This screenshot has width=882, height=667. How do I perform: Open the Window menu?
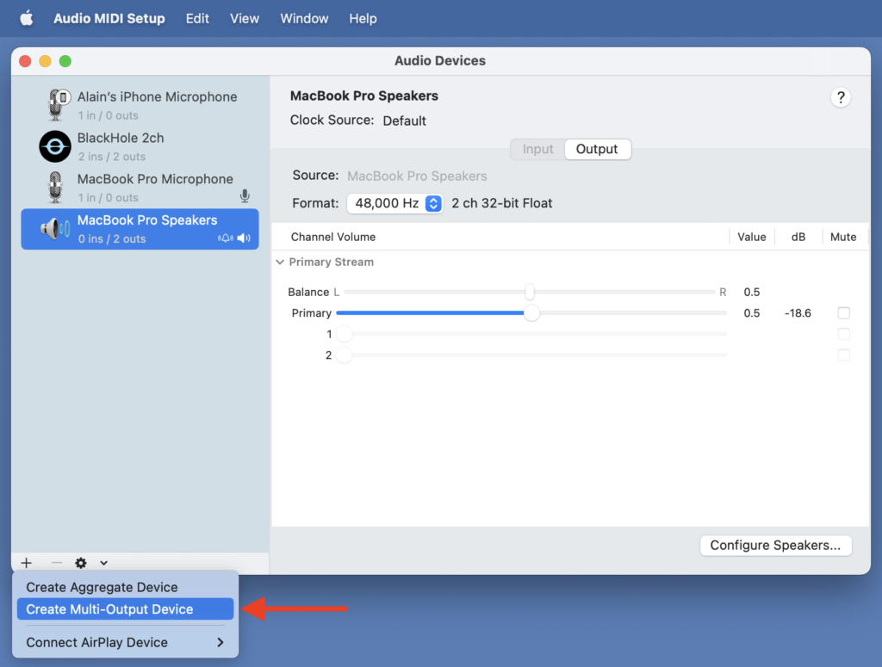point(304,19)
